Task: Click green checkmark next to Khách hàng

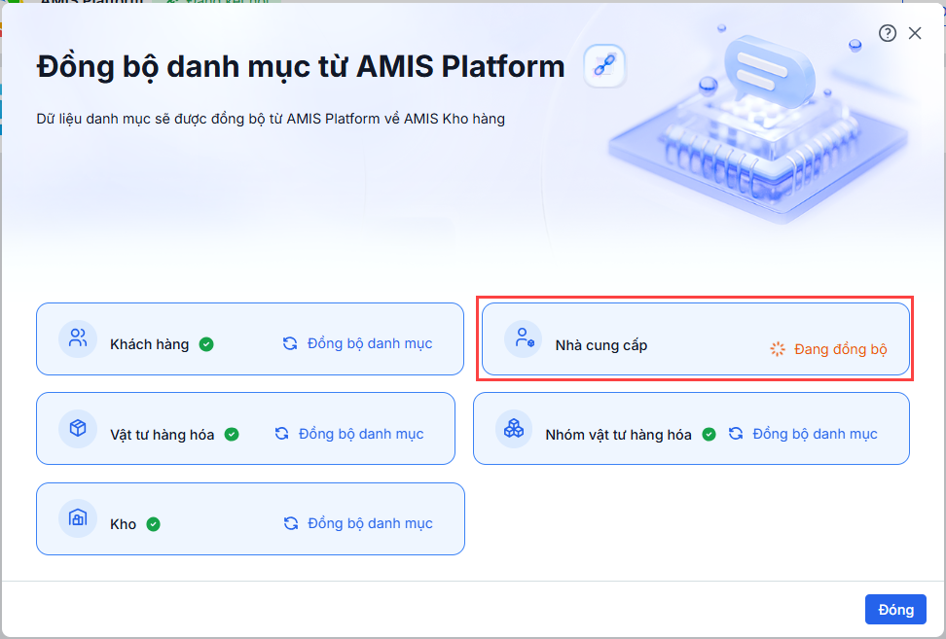Action: pyautogui.click(x=206, y=344)
